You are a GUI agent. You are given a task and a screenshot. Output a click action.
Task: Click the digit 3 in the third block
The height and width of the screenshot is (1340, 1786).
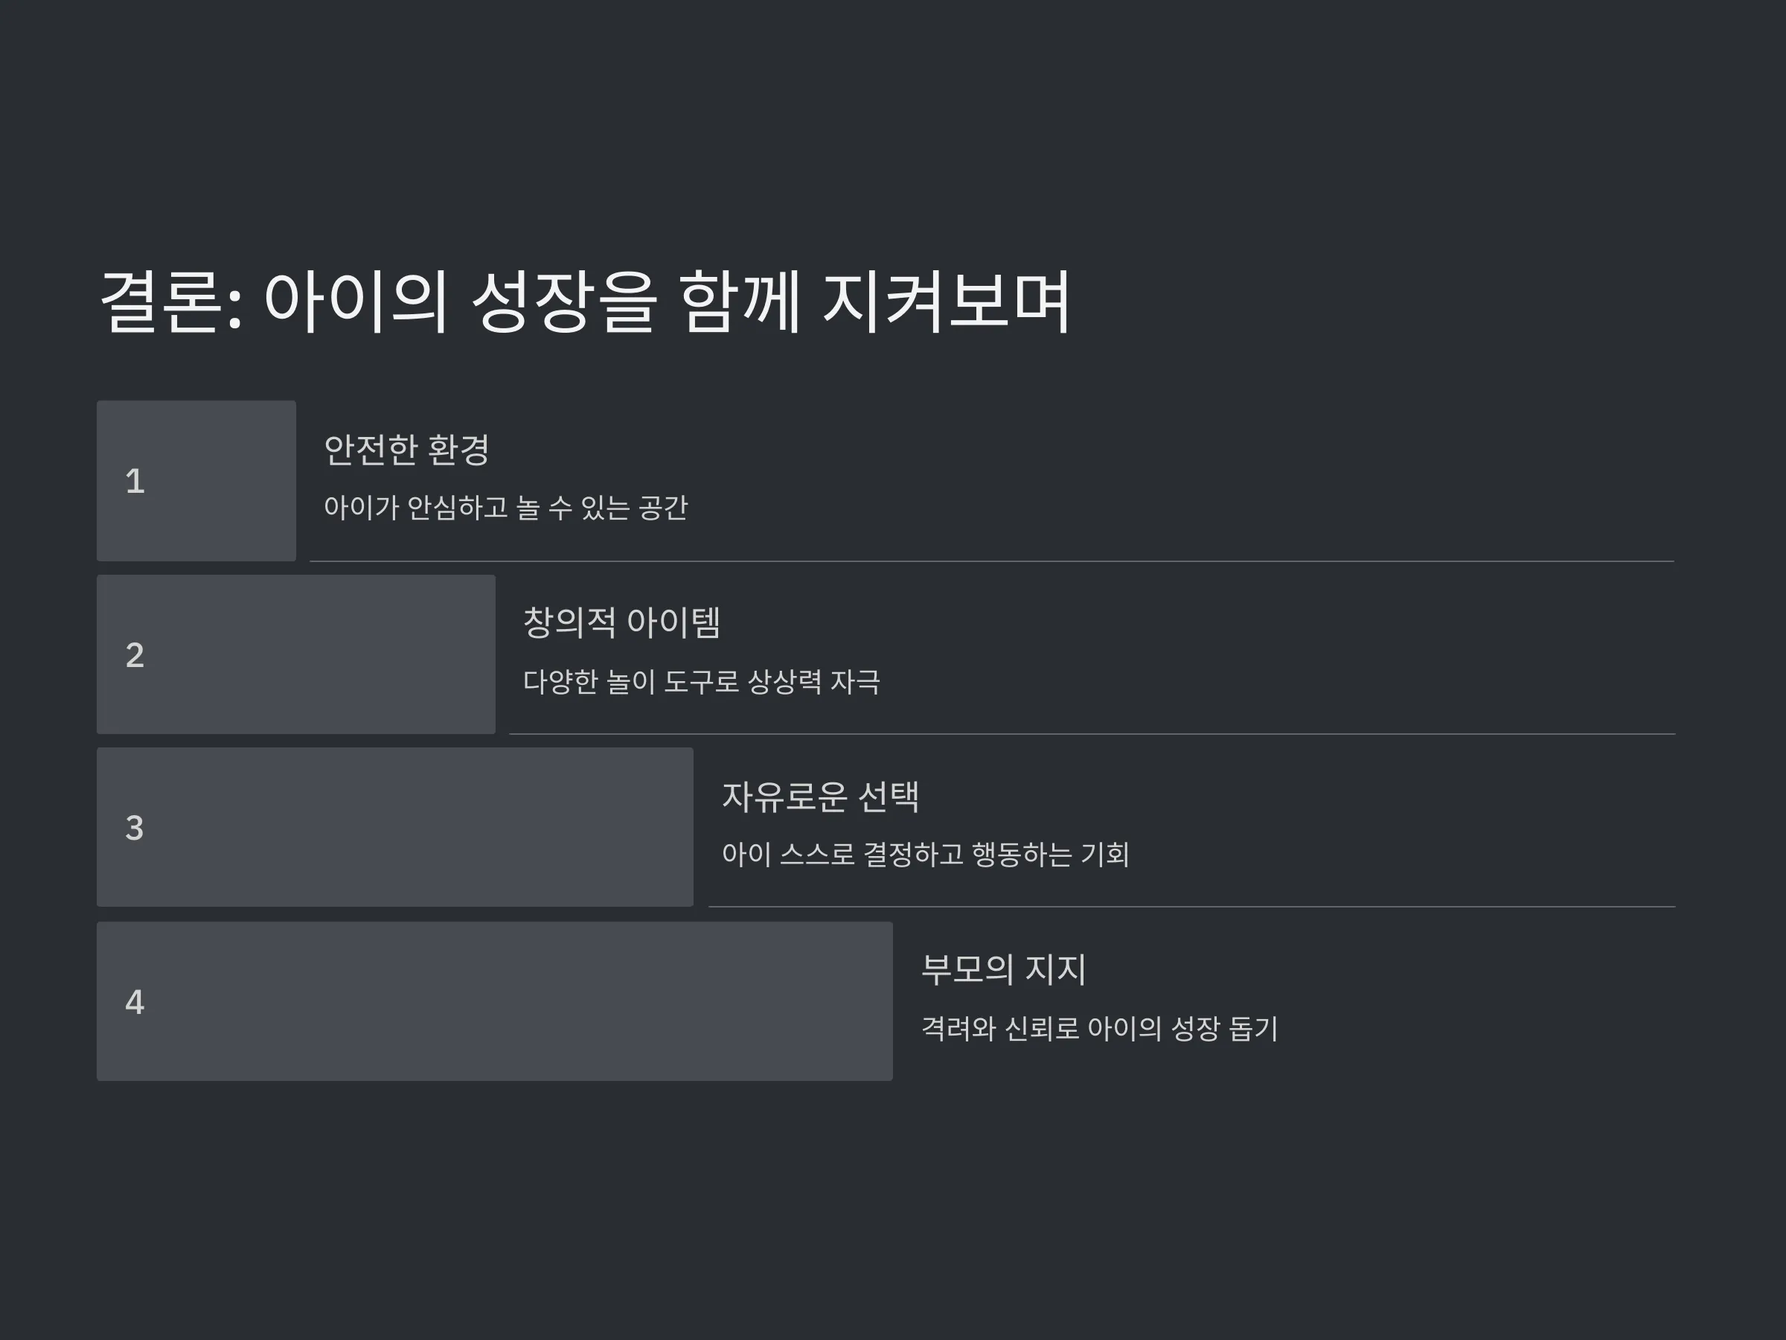[135, 828]
